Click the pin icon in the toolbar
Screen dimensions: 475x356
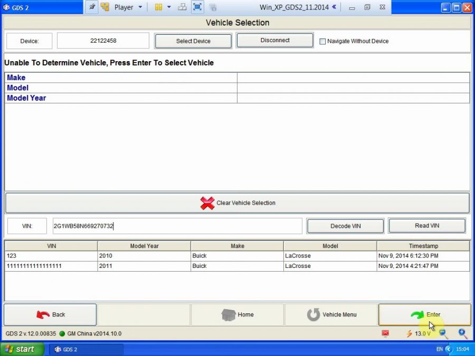92,7
